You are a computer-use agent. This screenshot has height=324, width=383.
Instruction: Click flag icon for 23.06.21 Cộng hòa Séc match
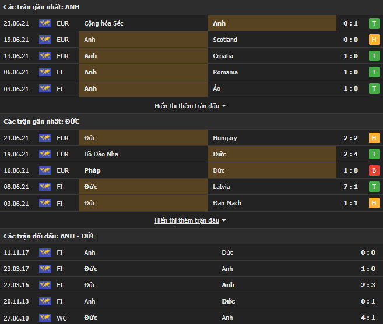(45, 23)
